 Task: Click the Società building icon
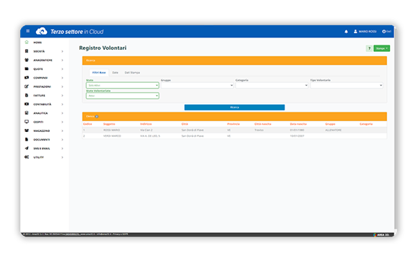[x=27, y=51]
